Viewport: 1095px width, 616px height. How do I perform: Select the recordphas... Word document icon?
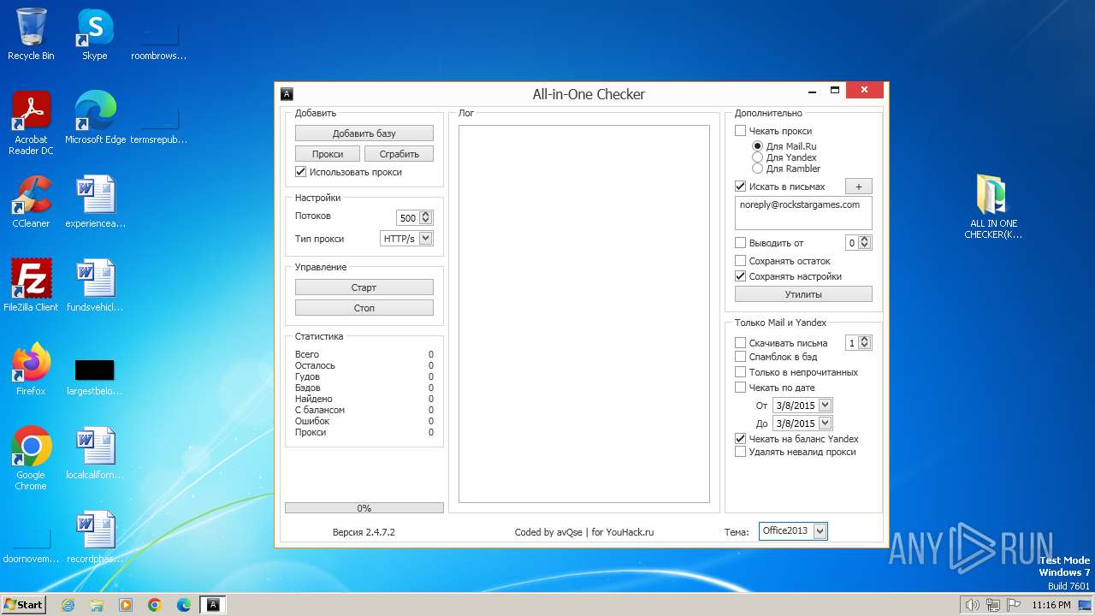point(95,537)
